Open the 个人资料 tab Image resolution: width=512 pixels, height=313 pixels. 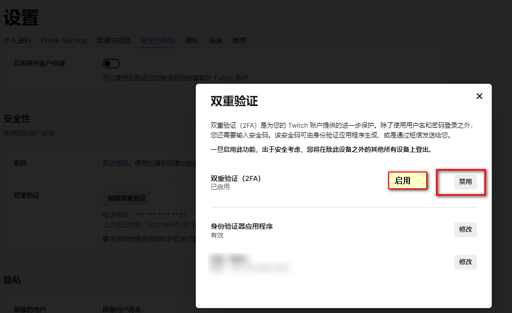(17, 40)
